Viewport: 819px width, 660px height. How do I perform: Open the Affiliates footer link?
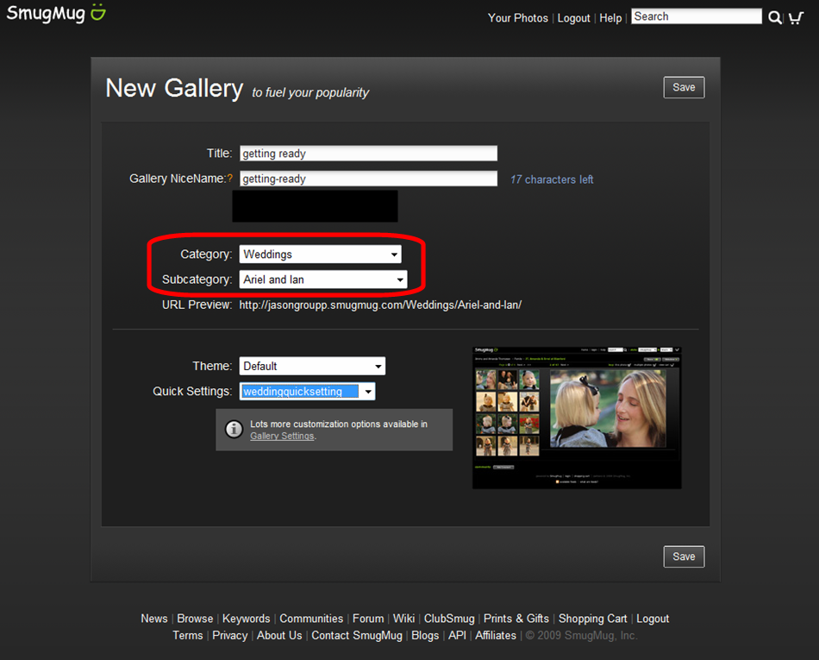pyautogui.click(x=495, y=636)
